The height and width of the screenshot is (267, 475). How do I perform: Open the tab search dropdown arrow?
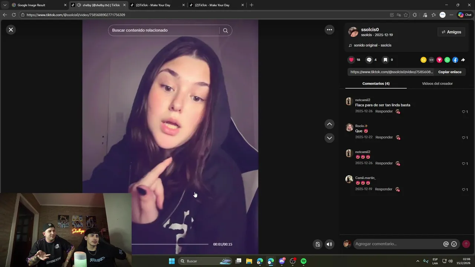5,5
